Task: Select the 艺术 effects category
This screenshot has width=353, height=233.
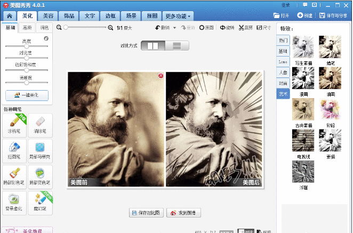Action: click(x=283, y=94)
